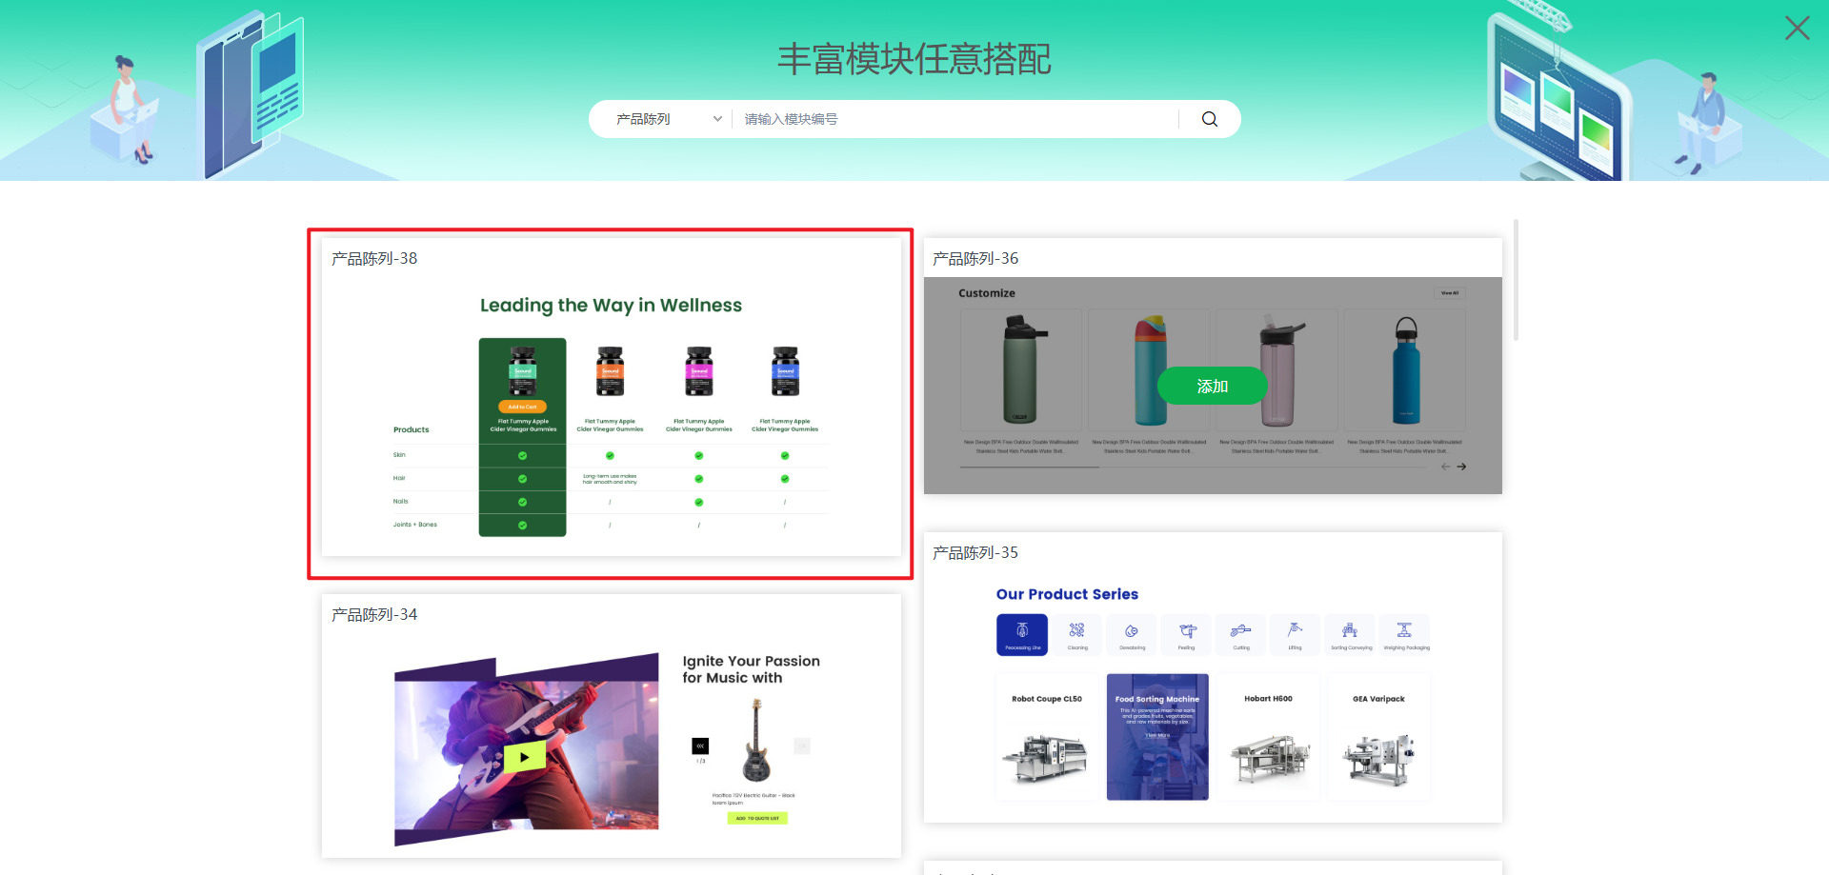Choose the Sorting Conveying category icon

point(1350,634)
